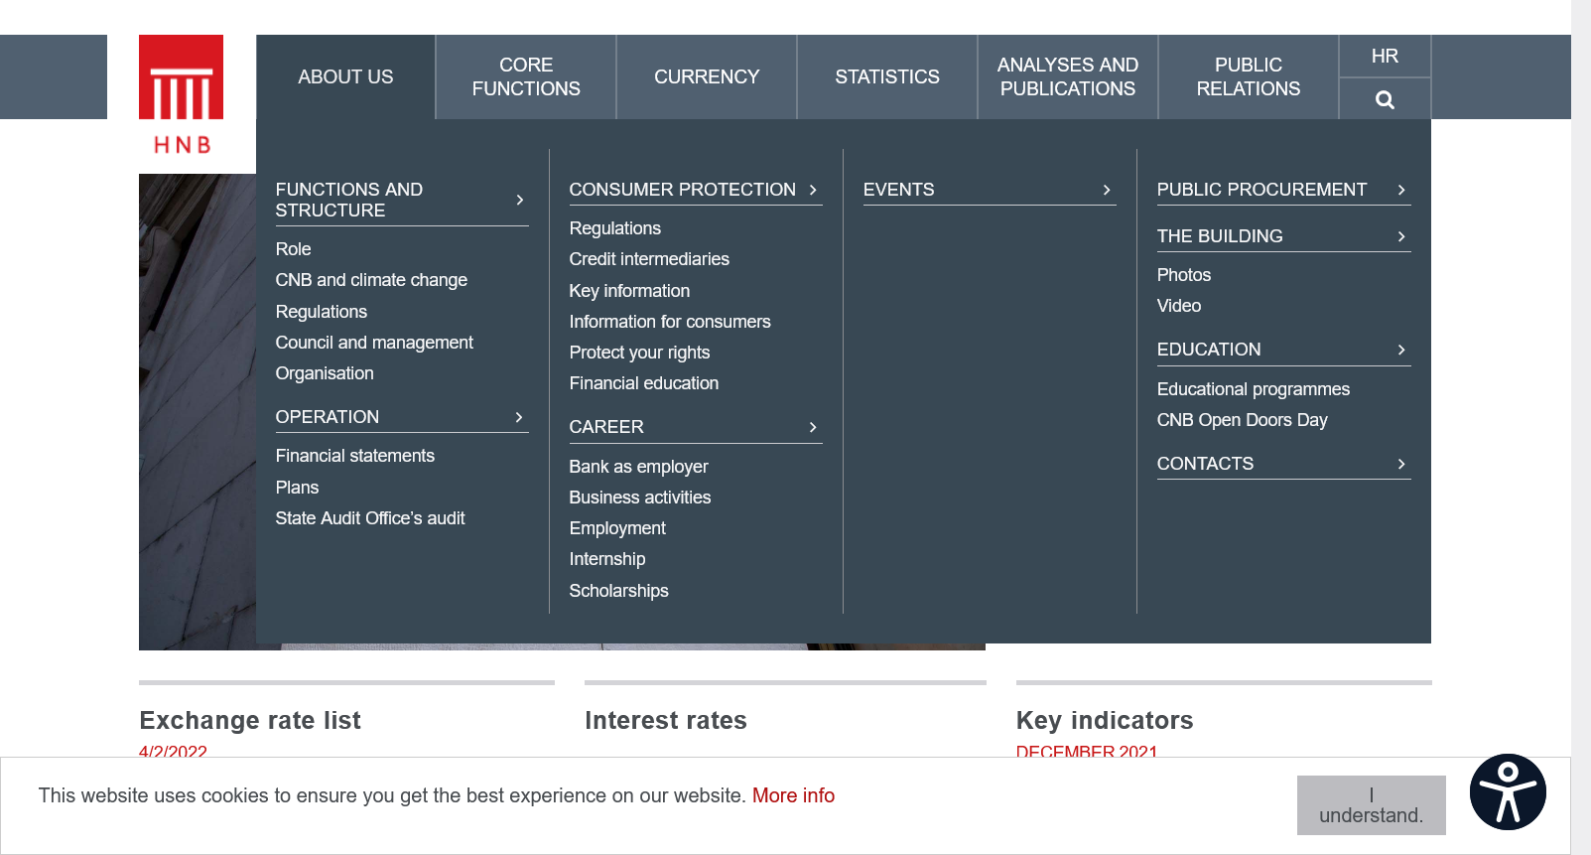Open the search magnifier icon
Image resolution: width=1591 pixels, height=855 pixels.
point(1385,99)
